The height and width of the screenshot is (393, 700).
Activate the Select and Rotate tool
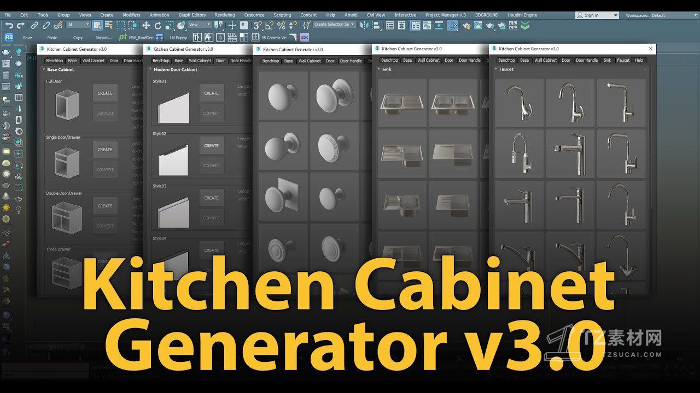pos(158,25)
